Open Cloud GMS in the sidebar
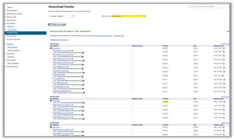This screenshot has width=234, height=140. click(11, 60)
